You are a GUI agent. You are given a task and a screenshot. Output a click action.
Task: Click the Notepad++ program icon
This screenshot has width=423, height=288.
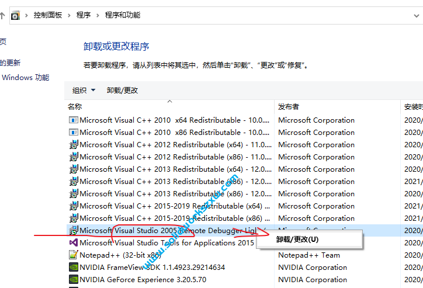pyautogui.click(x=74, y=255)
